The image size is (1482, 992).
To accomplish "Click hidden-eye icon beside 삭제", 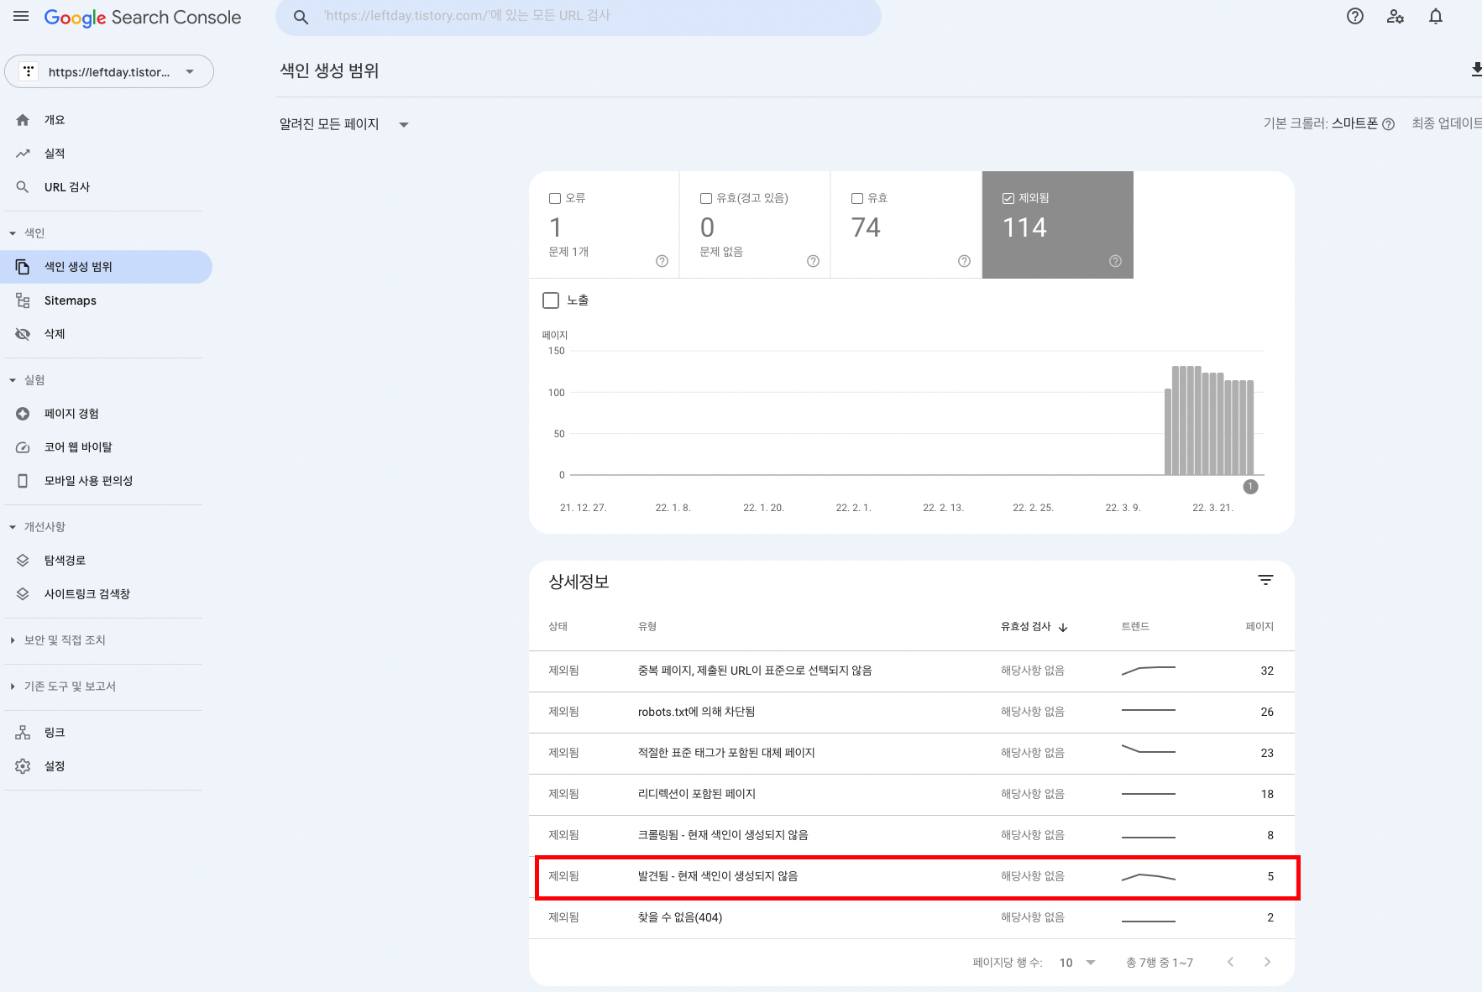I will (23, 334).
